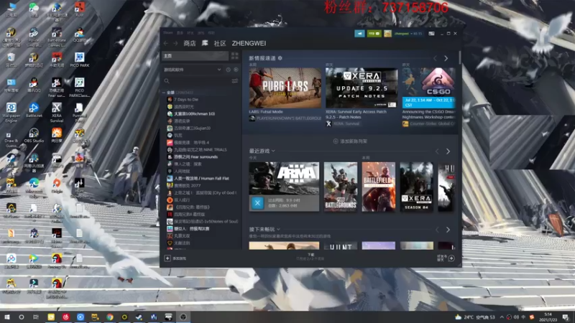Open PUBG Battlegrounds recent game cover
Screen dimensions: 575x323
pos(340,187)
